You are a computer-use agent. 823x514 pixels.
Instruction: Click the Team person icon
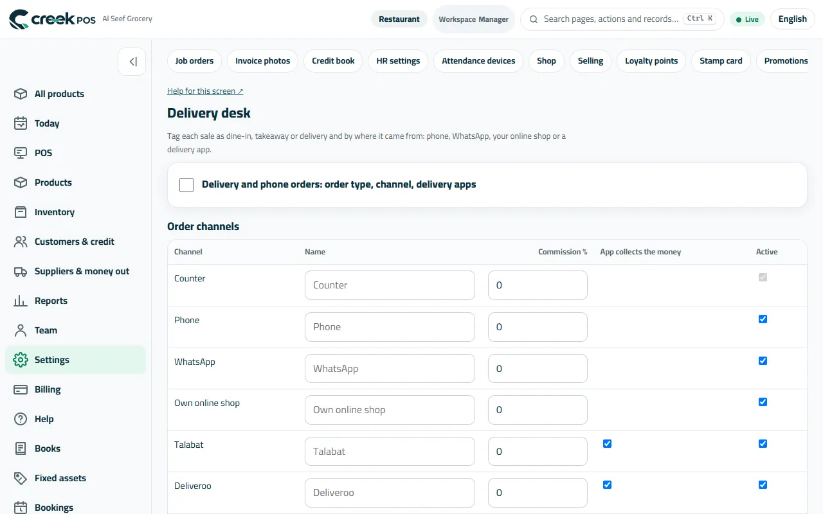21,330
